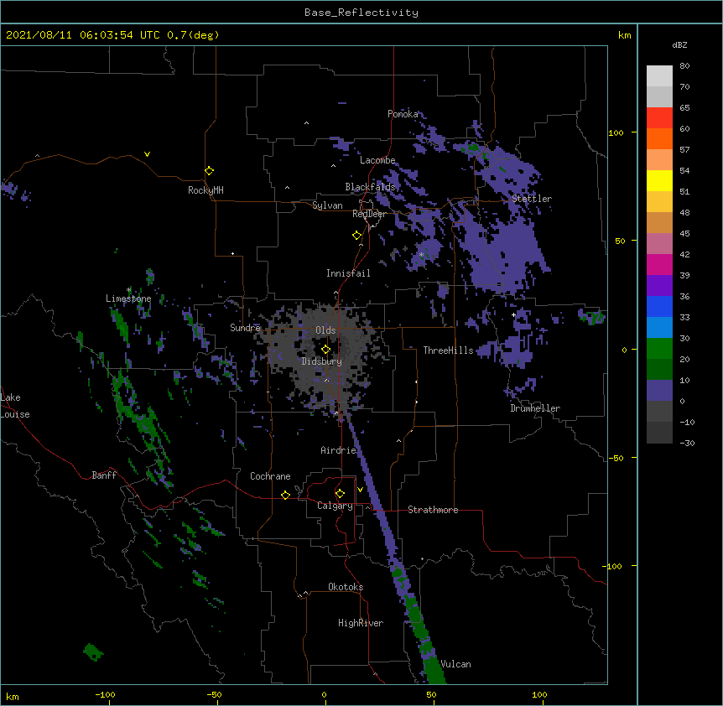Click the Lake Louise label

click(x=15, y=406)
